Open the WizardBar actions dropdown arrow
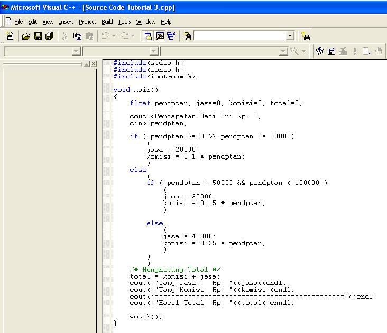Screen dimensions: 387x333 point(303,51)
